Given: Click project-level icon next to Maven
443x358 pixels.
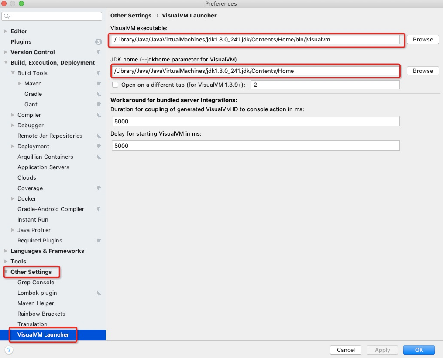Looking at the screenshot, I should 99,84.
